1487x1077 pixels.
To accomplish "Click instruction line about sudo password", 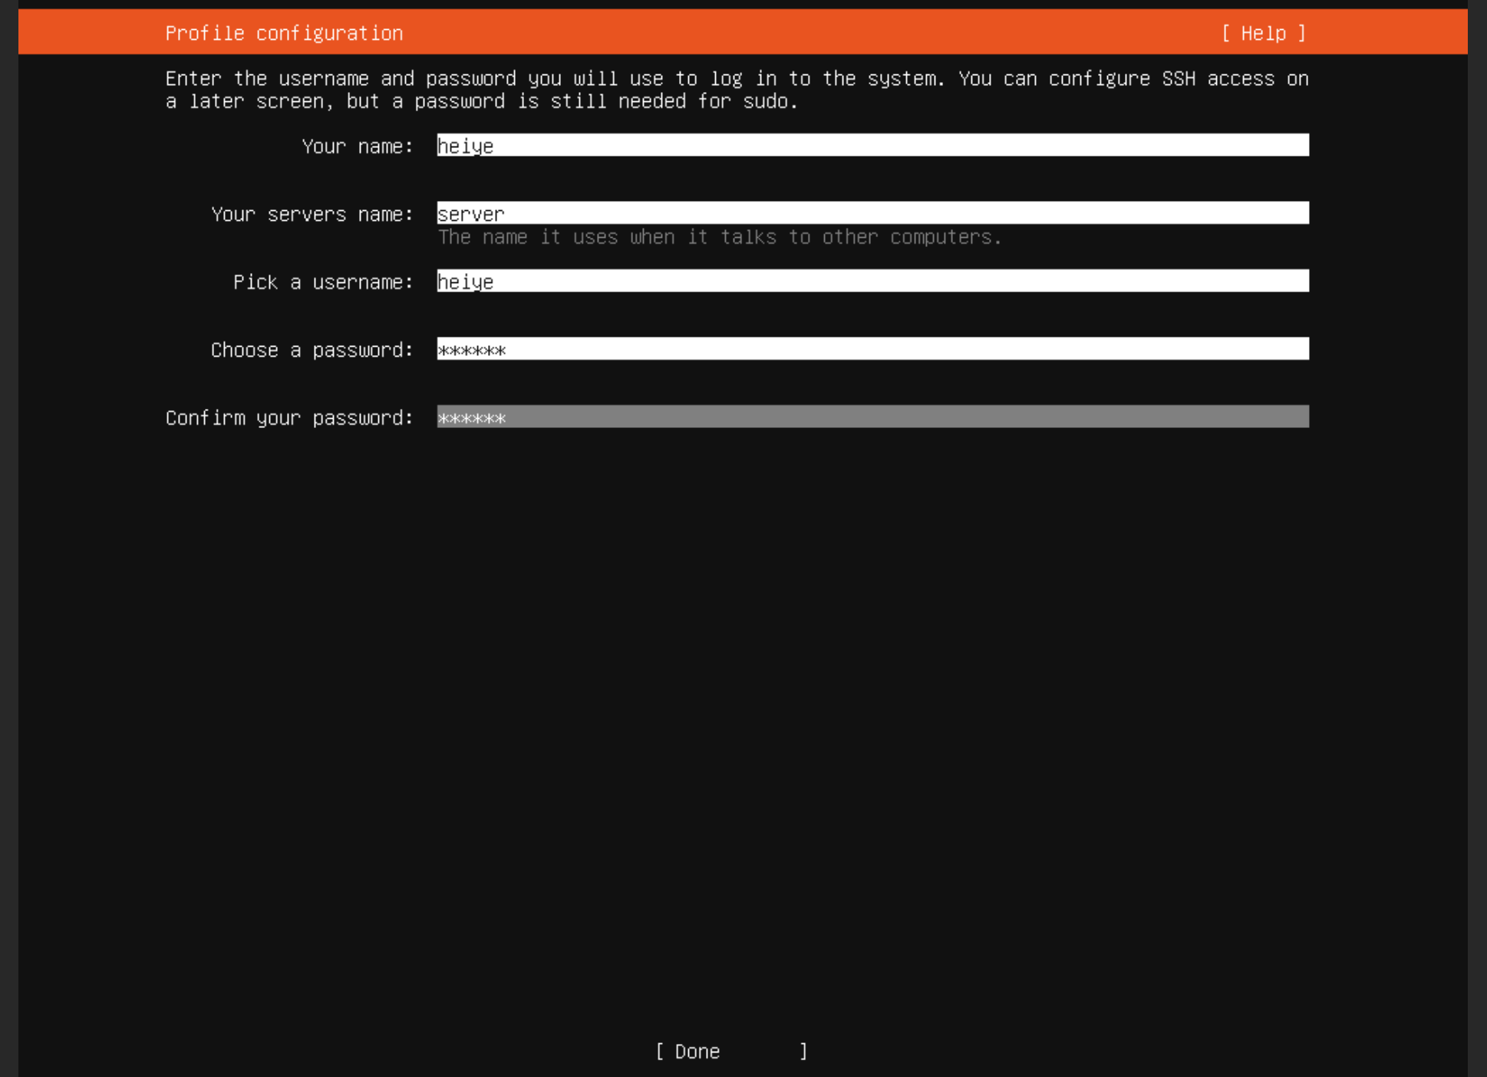I will (x=482, y=101).
